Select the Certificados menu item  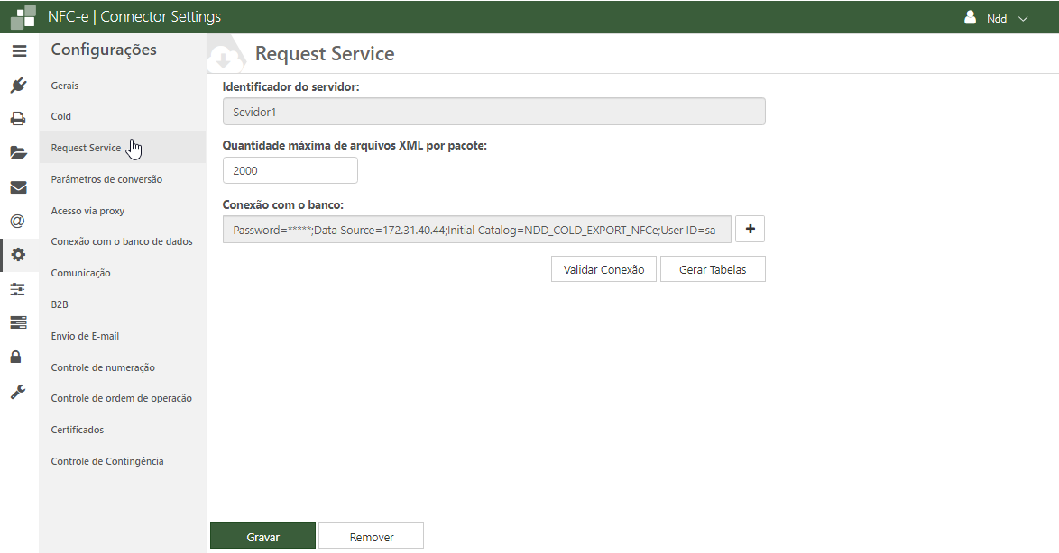pyautogui.click(x=78, y=430)
